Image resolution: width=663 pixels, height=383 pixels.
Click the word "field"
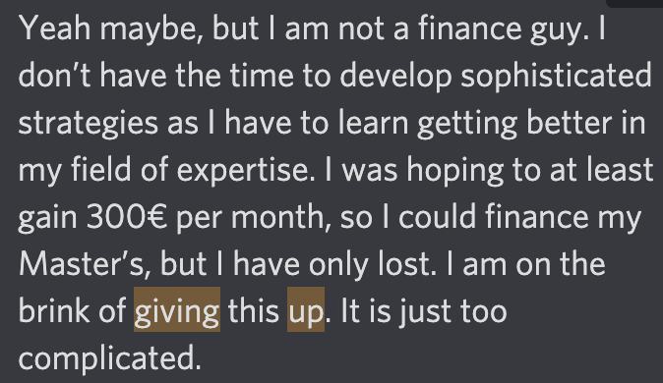(100, 170)
